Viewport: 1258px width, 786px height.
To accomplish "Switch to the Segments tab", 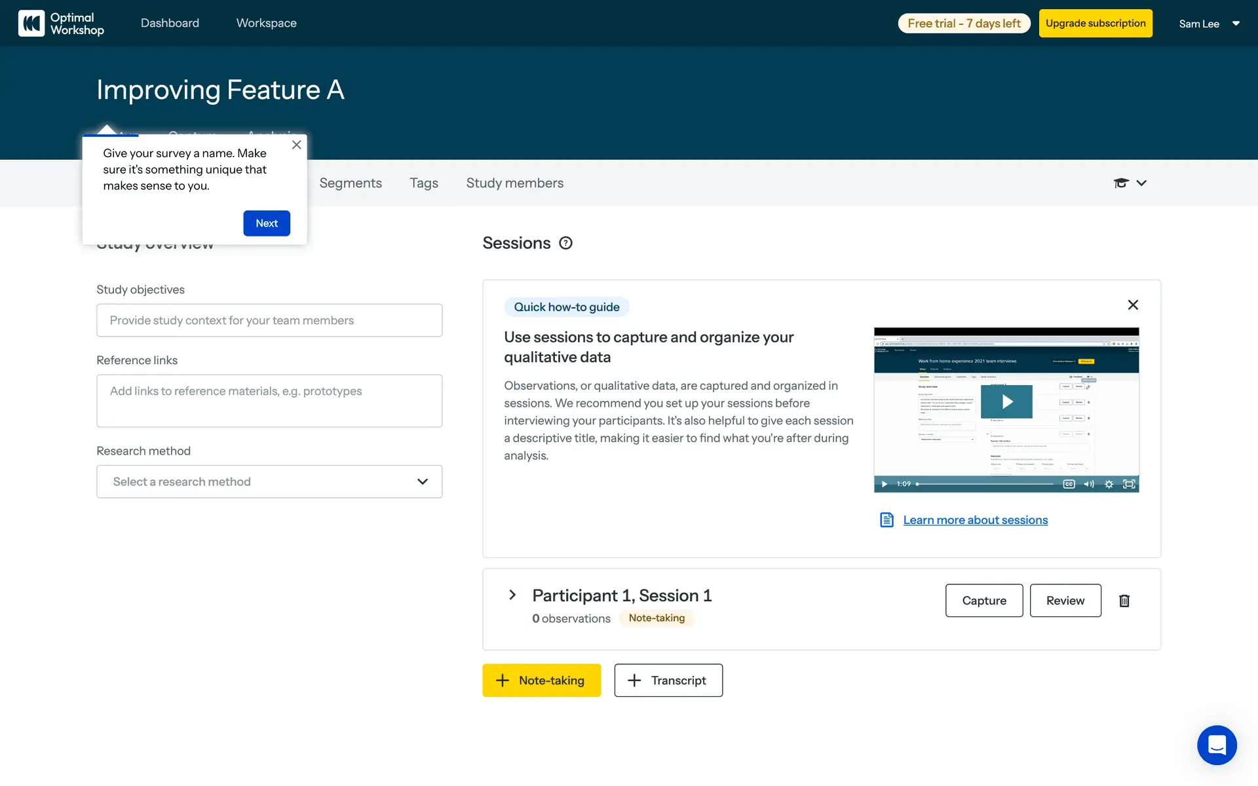I will click(351, 183).
